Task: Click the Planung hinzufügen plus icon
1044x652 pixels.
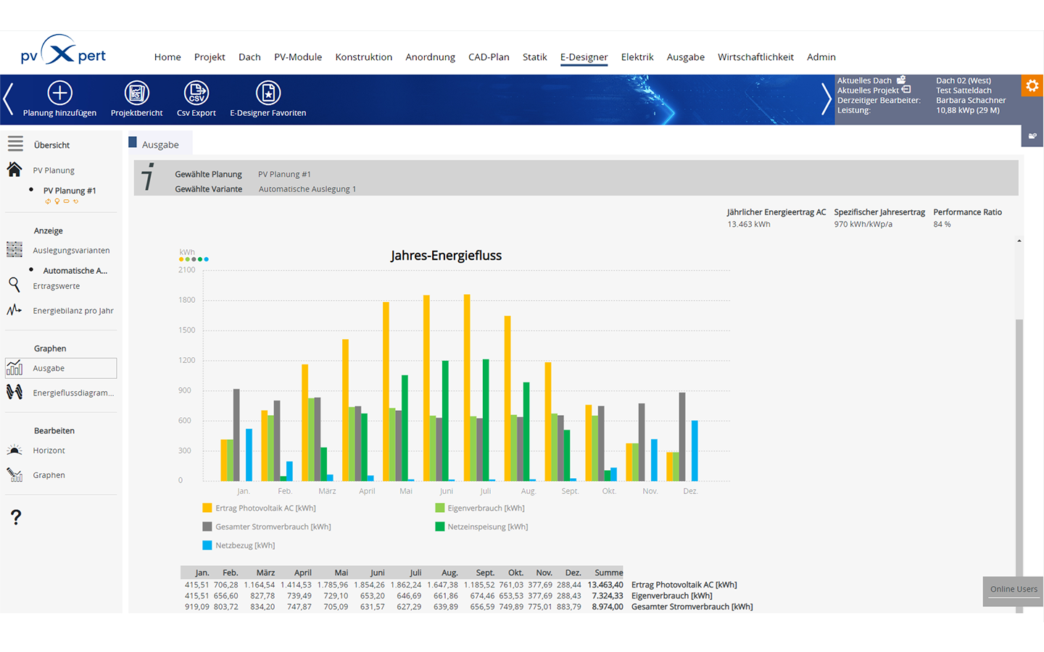Action: (59, 93)
